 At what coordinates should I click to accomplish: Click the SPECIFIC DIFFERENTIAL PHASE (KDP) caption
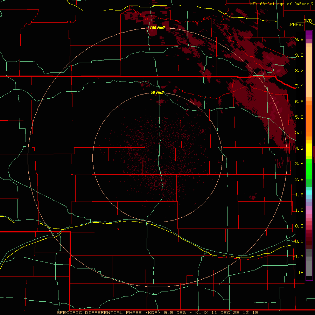(108, 313)
